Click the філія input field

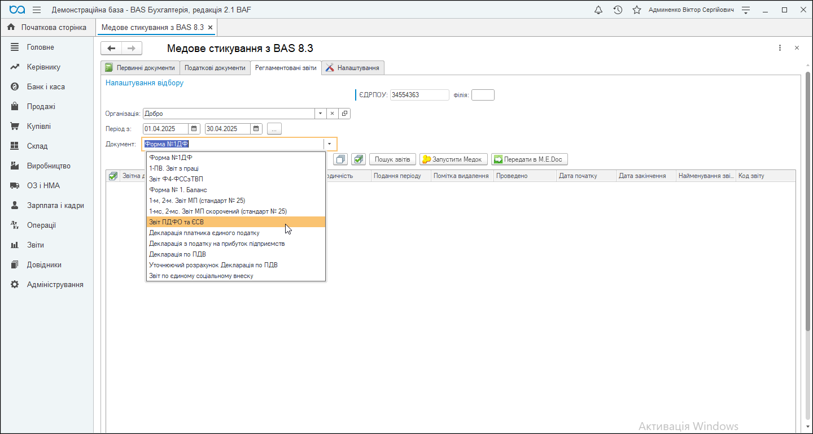coord(483,95)
